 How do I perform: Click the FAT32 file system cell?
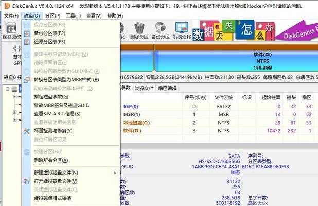coord(223,107)
